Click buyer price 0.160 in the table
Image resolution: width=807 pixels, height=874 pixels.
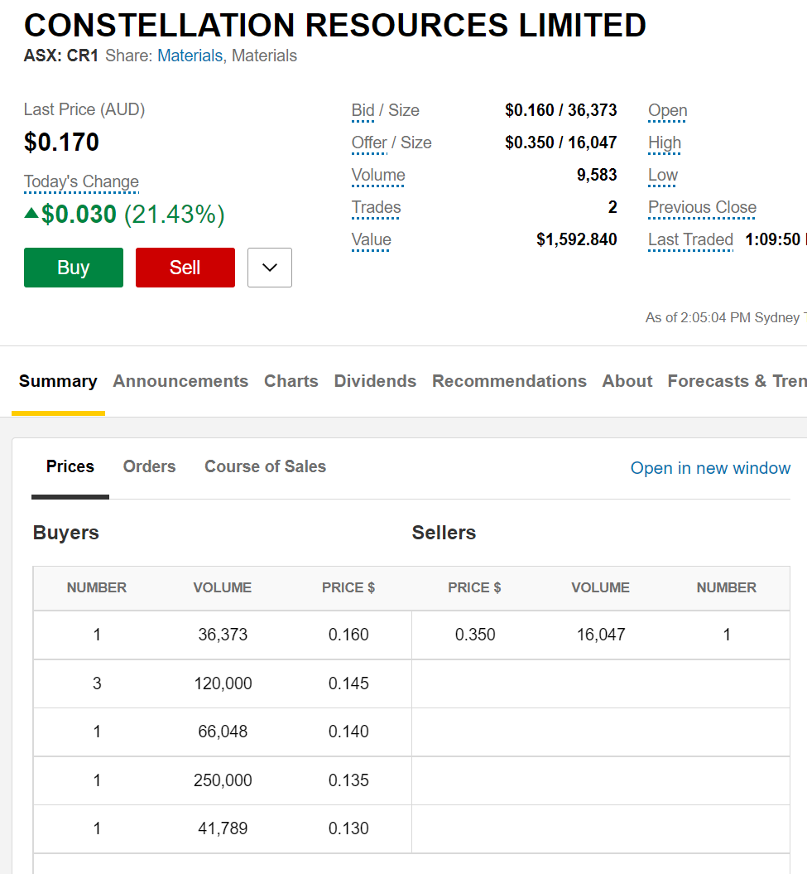[348, 635]
